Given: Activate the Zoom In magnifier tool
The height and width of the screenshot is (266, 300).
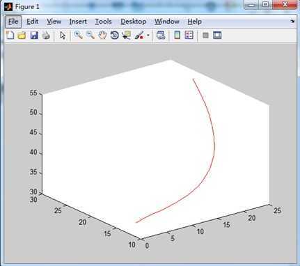Looking at the screenshot, I should pos(78,36).
